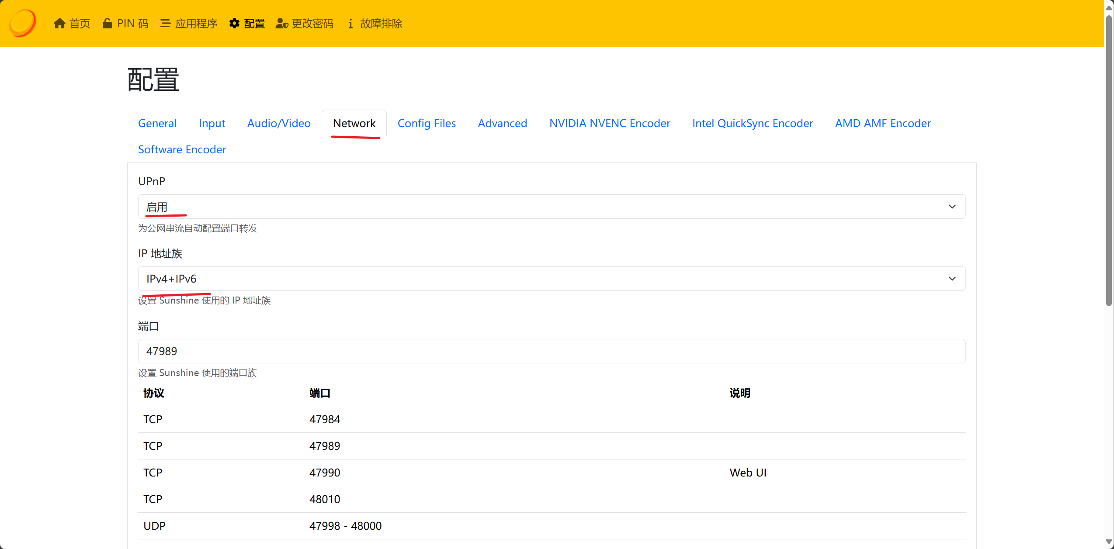
Task: Switch to the Input tab
Action: pos(212,123)
